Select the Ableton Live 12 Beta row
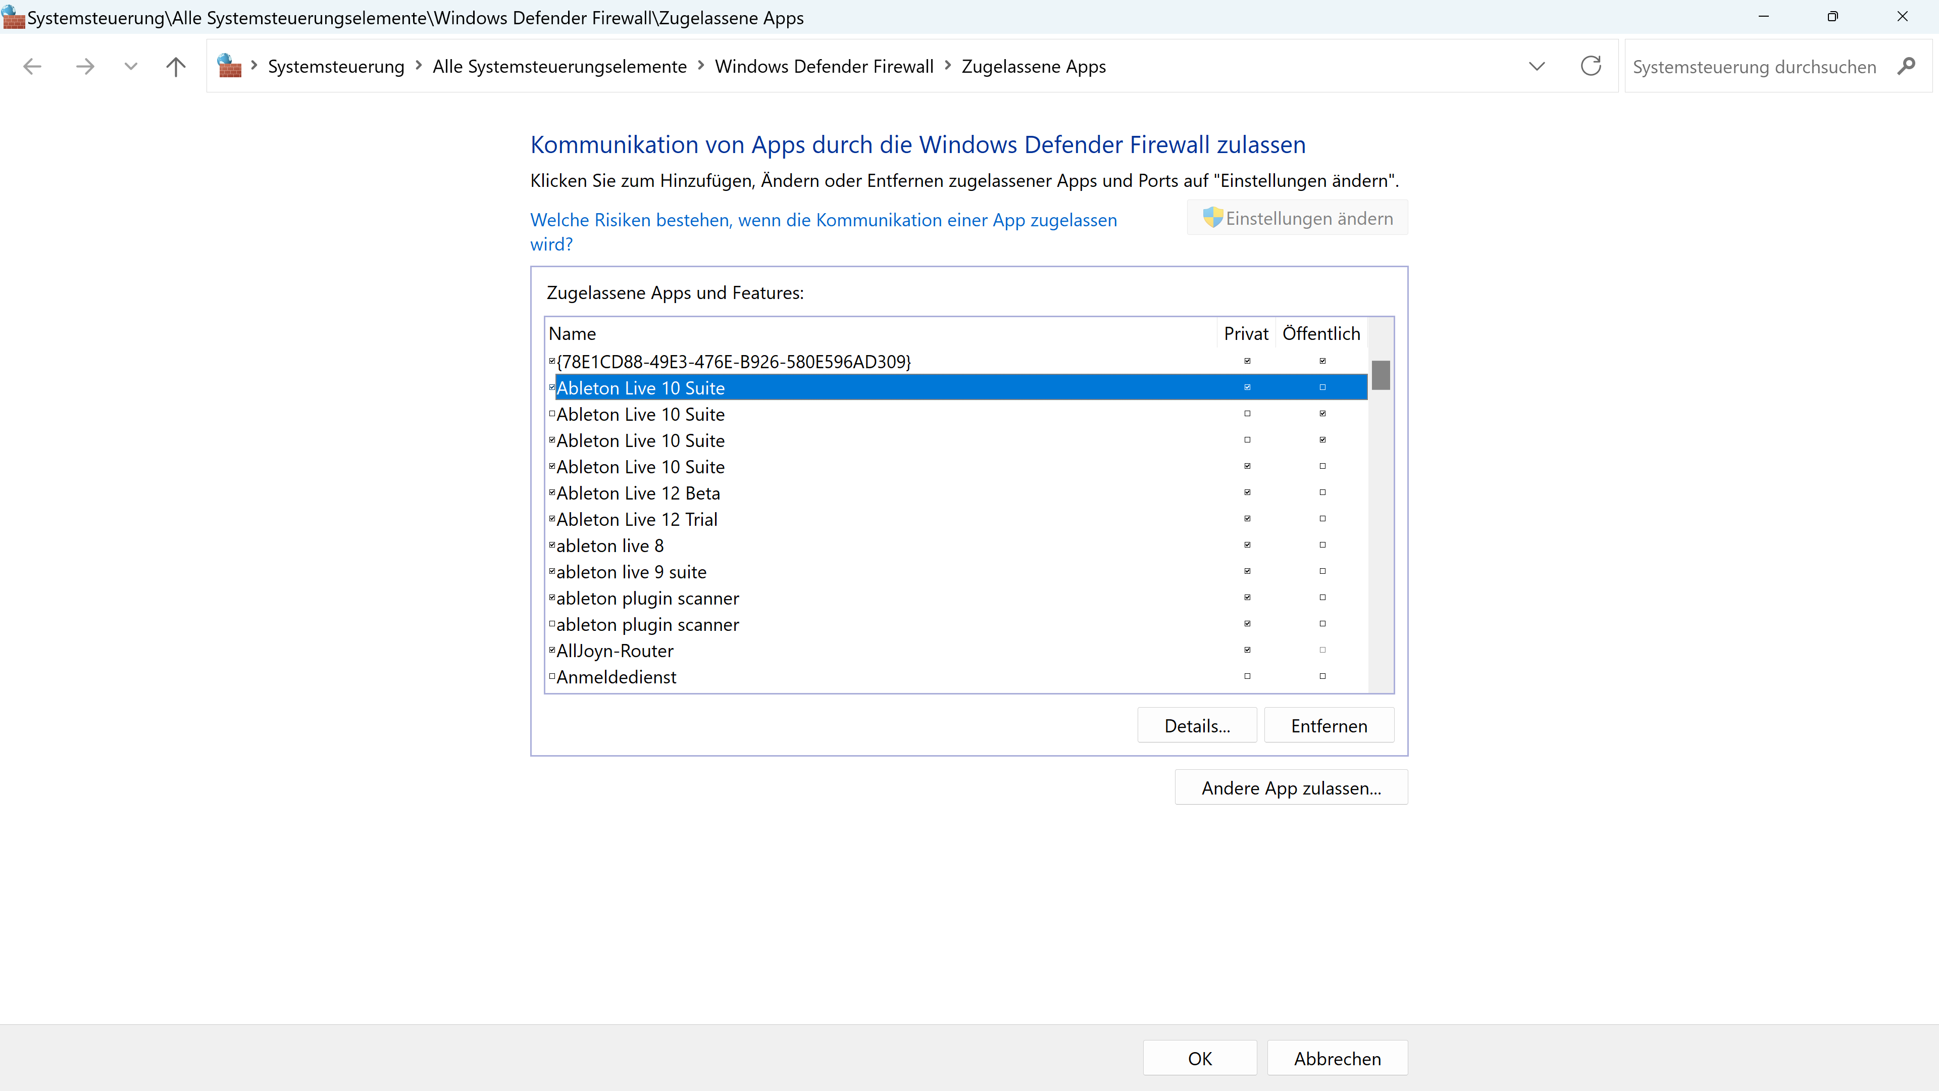This screenshot has width=1939, height=1091. [956, 492]
